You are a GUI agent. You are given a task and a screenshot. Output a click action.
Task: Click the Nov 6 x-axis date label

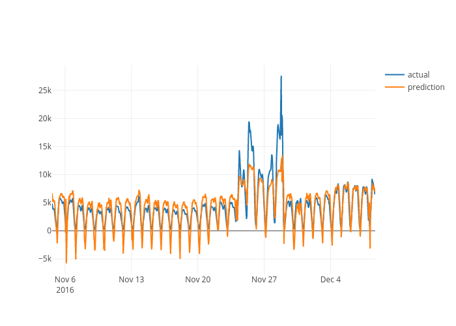(65, 280)
